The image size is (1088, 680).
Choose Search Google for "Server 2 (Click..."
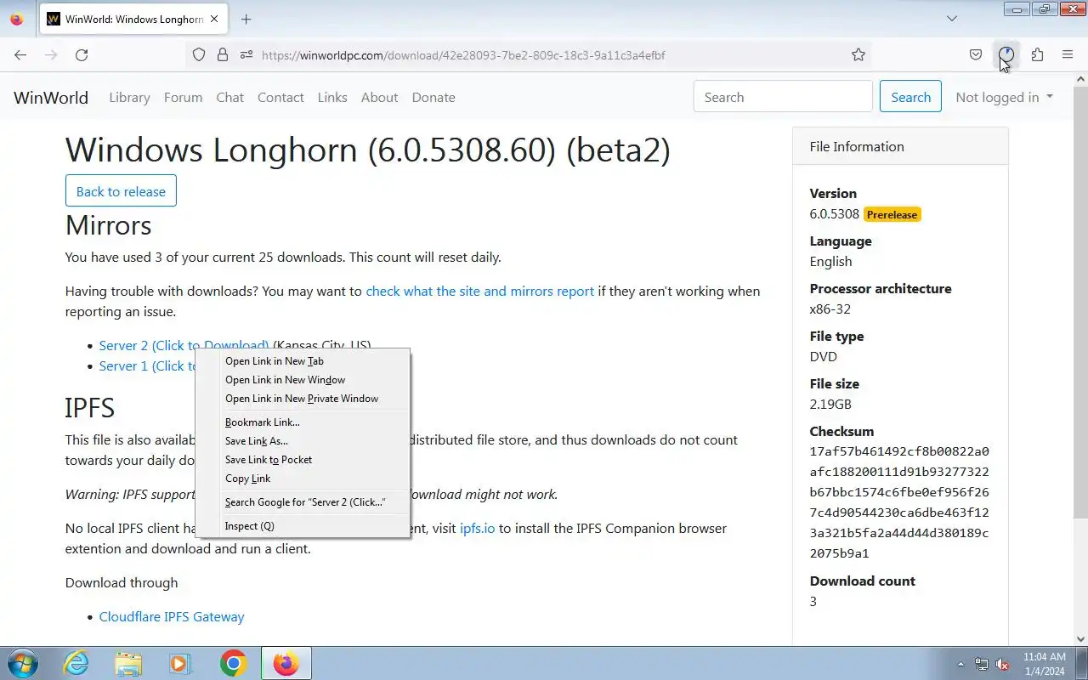(302, 502)
